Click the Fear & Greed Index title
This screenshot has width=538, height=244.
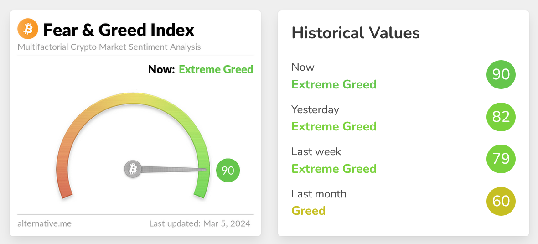pos(119,30)
